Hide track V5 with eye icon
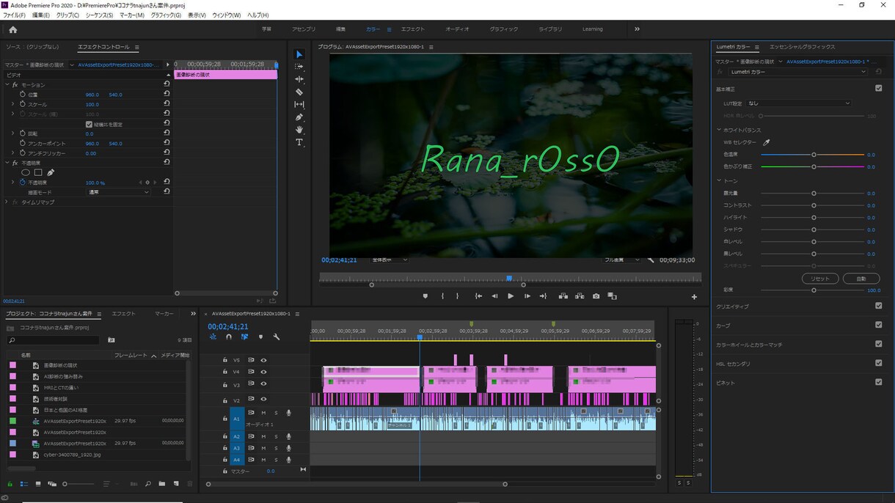Viewport: 895px width, 503px height. 263,360
